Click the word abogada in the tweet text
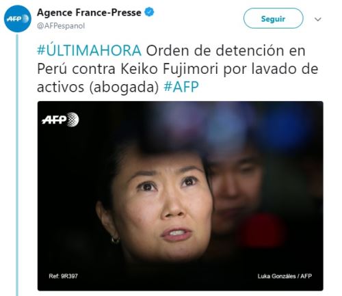The image size is (342, 296). click(124, 87)
